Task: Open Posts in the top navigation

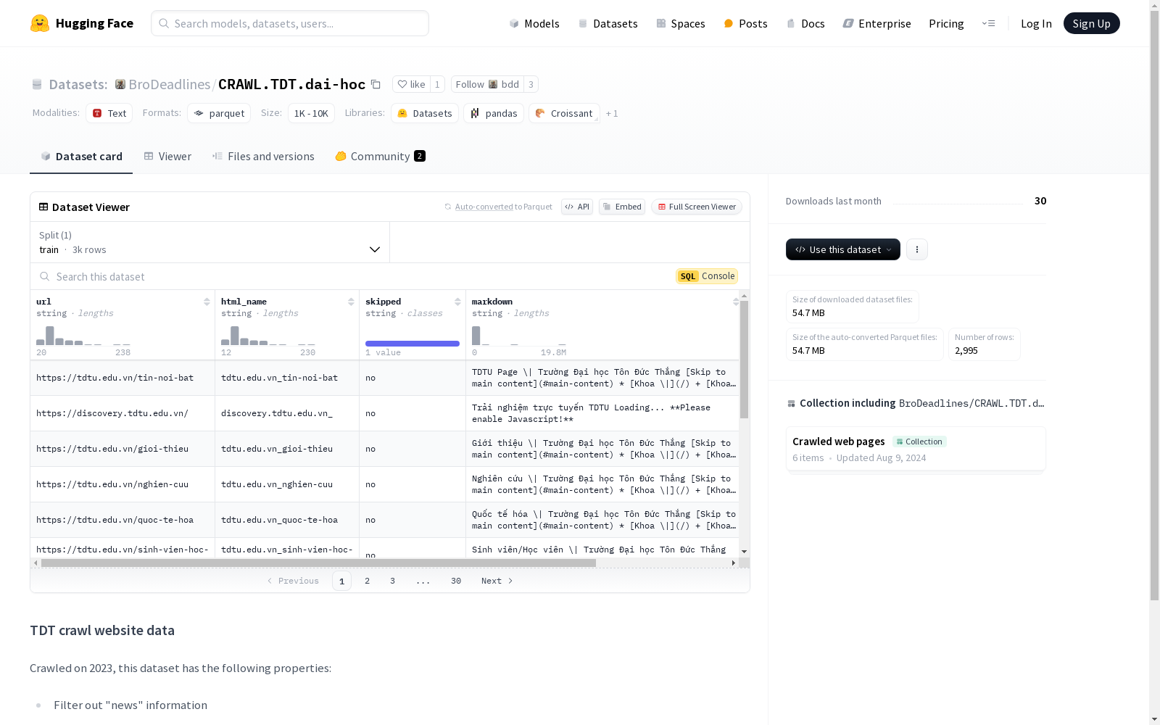Action: (746, 23)
